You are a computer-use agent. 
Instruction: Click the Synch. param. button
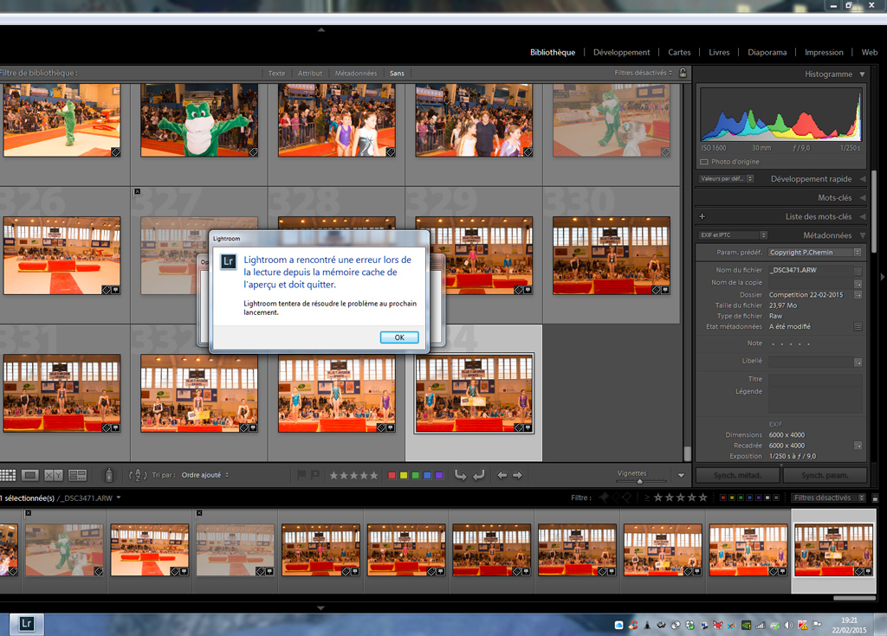tap(824, 476)
